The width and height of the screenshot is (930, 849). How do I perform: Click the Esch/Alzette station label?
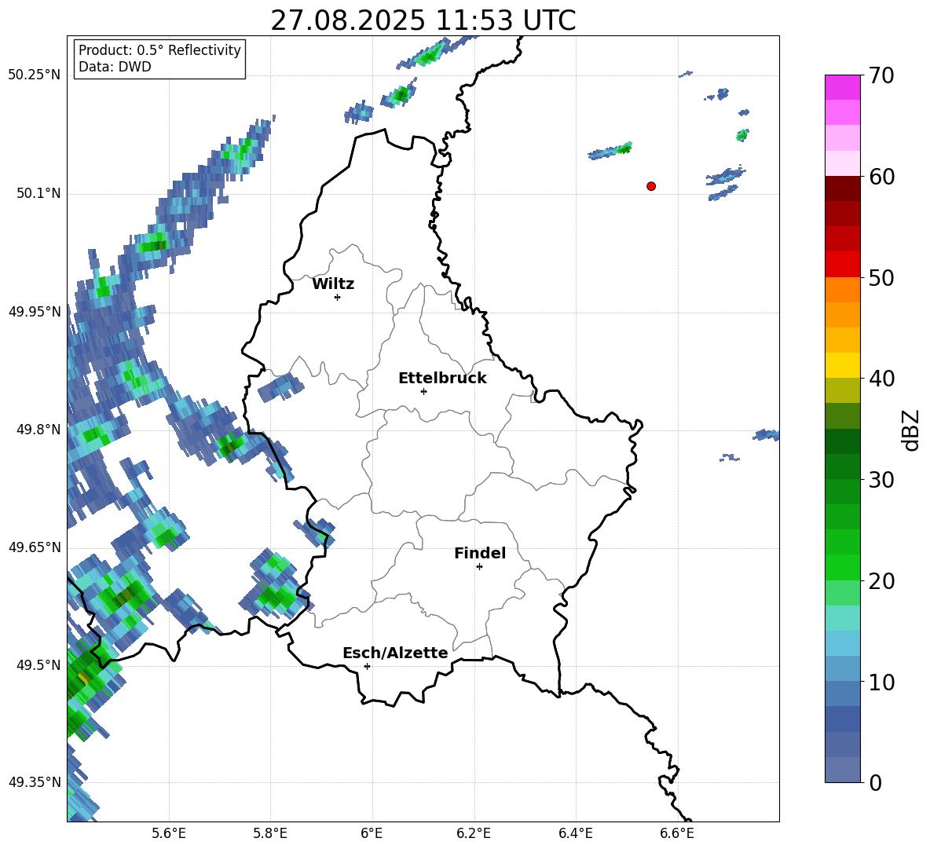pos(395,653)
